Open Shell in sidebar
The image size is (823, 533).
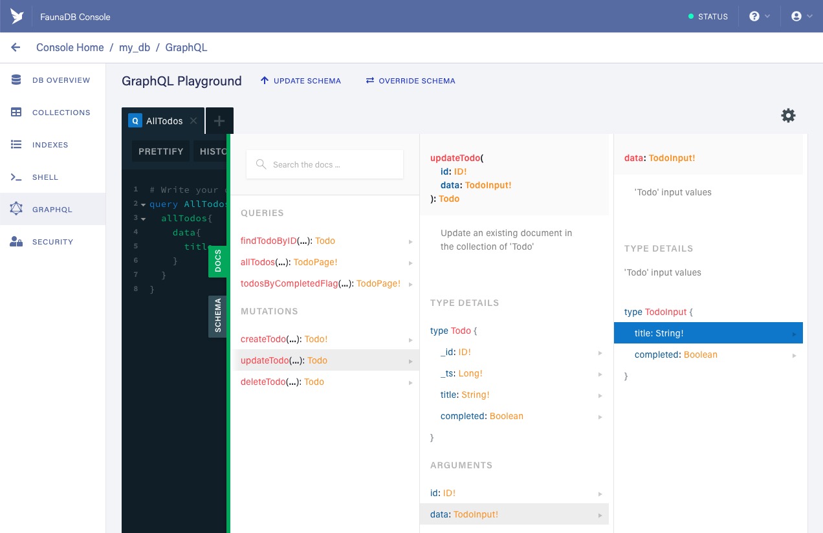52,177
